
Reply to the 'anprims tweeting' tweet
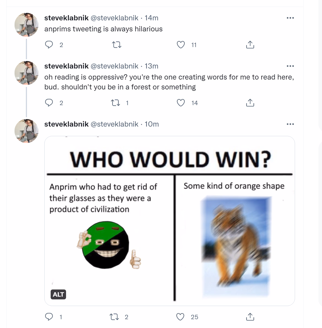pyautogui.click(x=49, y=45)
